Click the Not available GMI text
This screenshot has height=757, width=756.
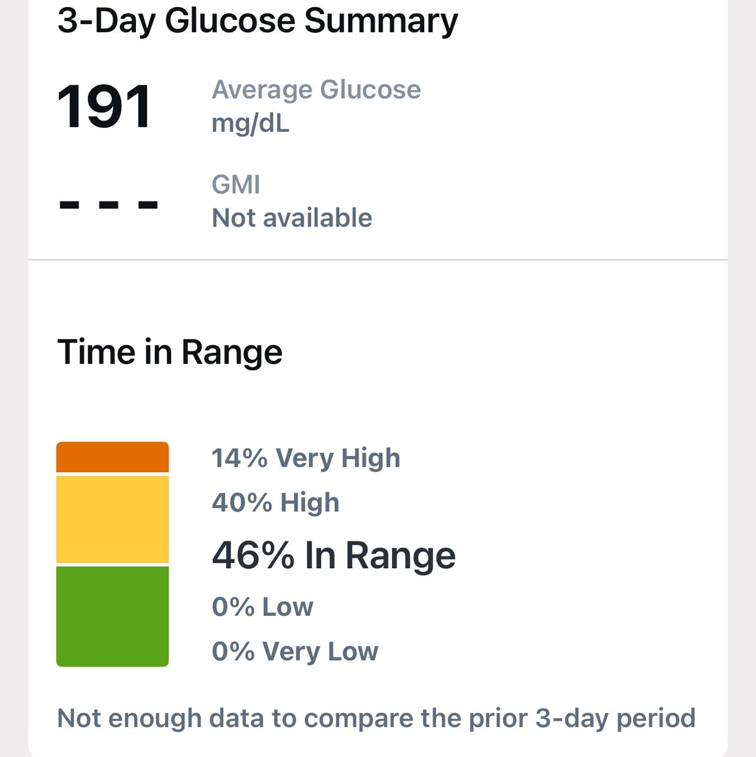coord(292,218)
